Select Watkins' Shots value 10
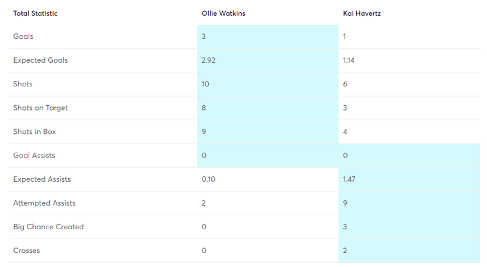Screen dimensions: 487x267 pos(205,84)
